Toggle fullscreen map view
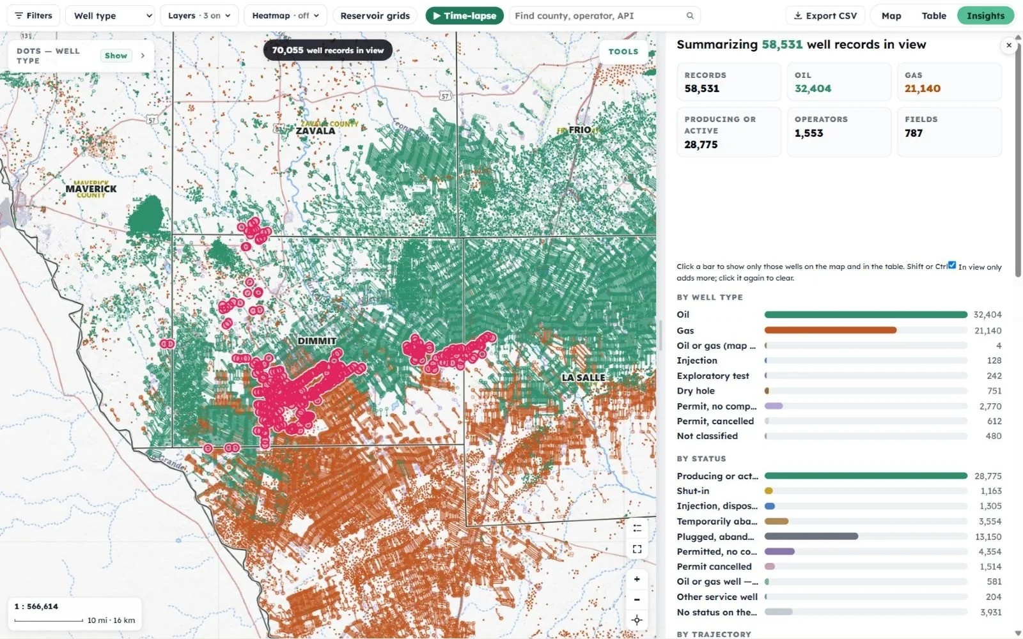 [637, 549]
